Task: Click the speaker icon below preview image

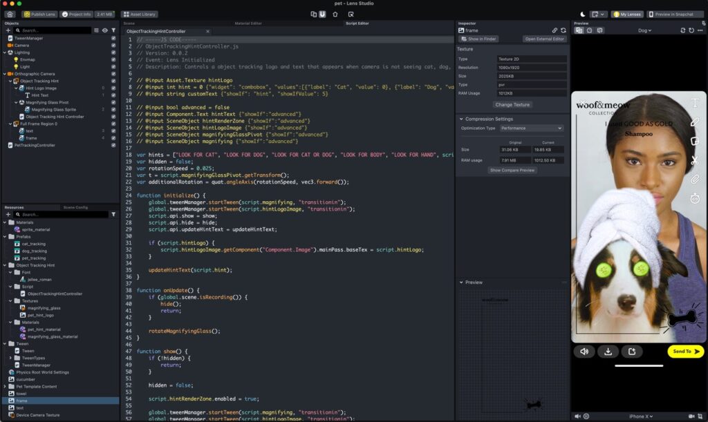Action: coord(584,352)
